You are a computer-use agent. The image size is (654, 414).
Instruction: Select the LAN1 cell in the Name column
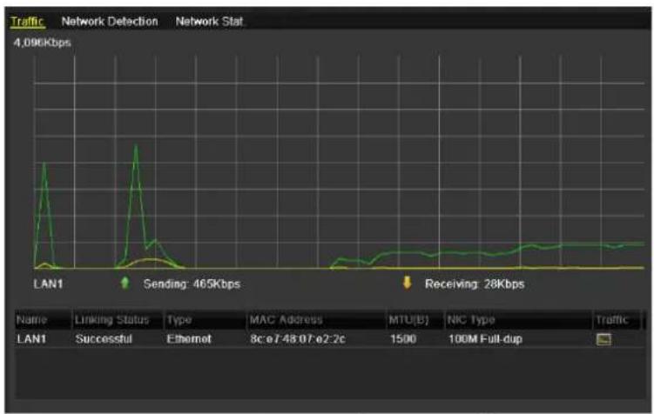[x=31, y=339]
